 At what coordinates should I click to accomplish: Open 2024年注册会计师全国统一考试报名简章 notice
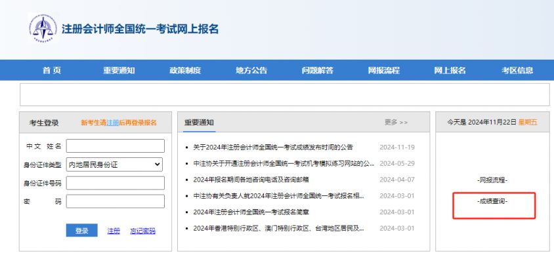pos(251,212)
